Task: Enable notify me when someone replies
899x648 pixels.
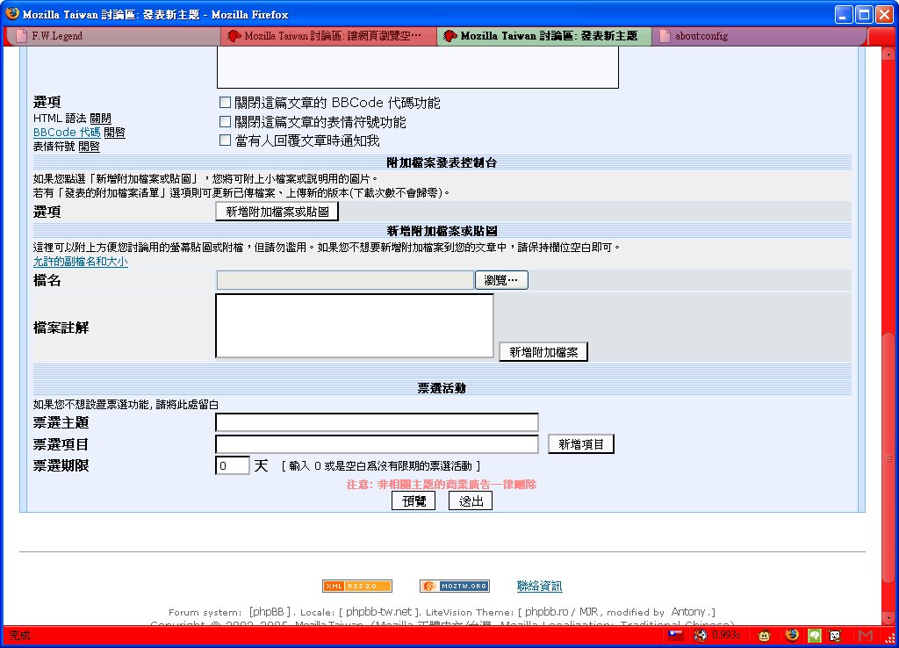Action: click(x=226, y=140)
